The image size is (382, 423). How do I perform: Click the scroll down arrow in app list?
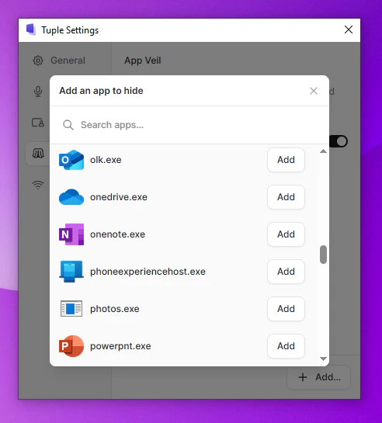(x=323, y=359)
